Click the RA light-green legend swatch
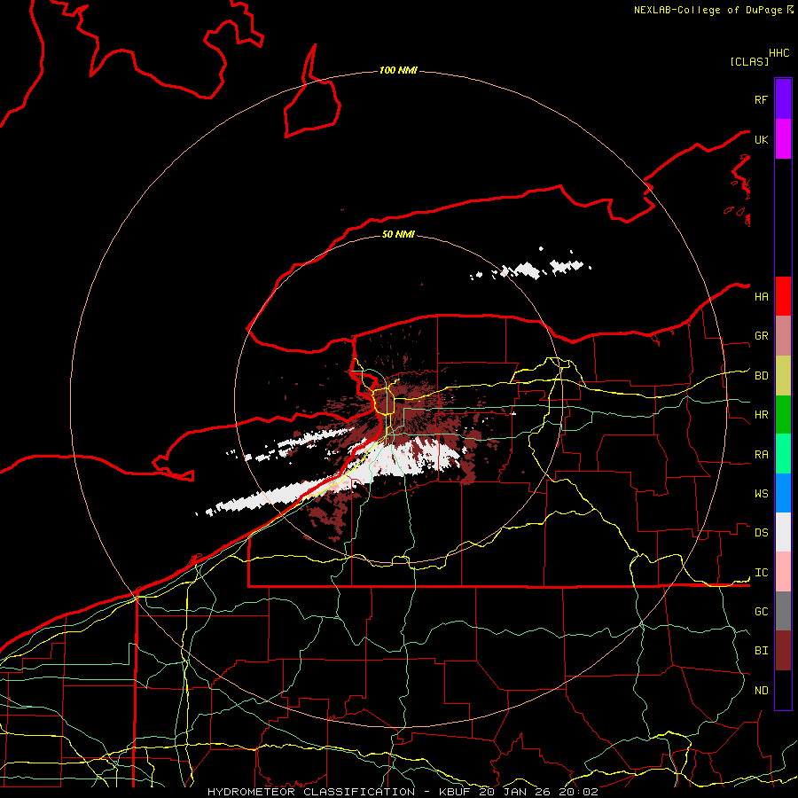The height and width of the screenshot is (798, 798). tap(783, 454)
